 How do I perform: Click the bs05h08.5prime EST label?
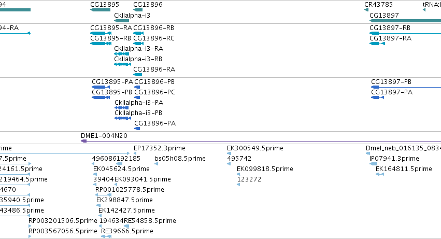(x=180, y=159)
